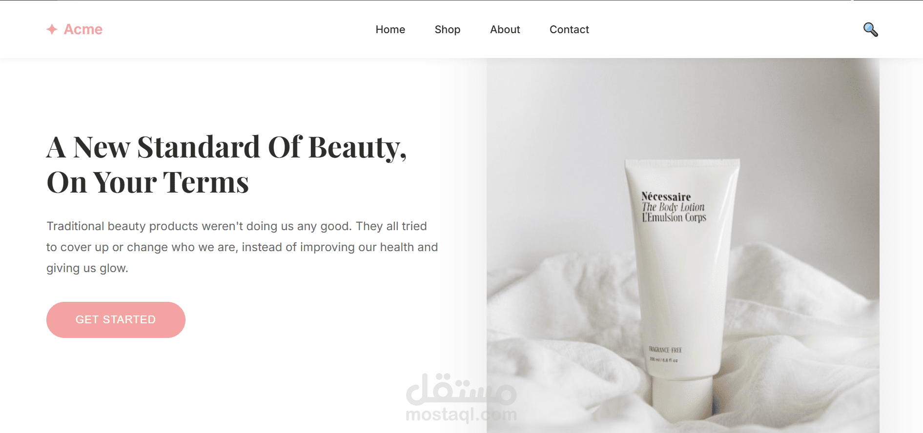Click the Fragrance Free text on tube
Screen dimensions: 923x433
coord(665,350)
